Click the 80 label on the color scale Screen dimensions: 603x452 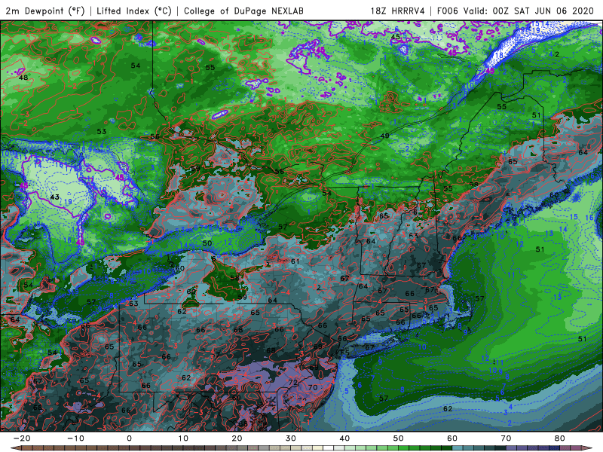(560, 438)
